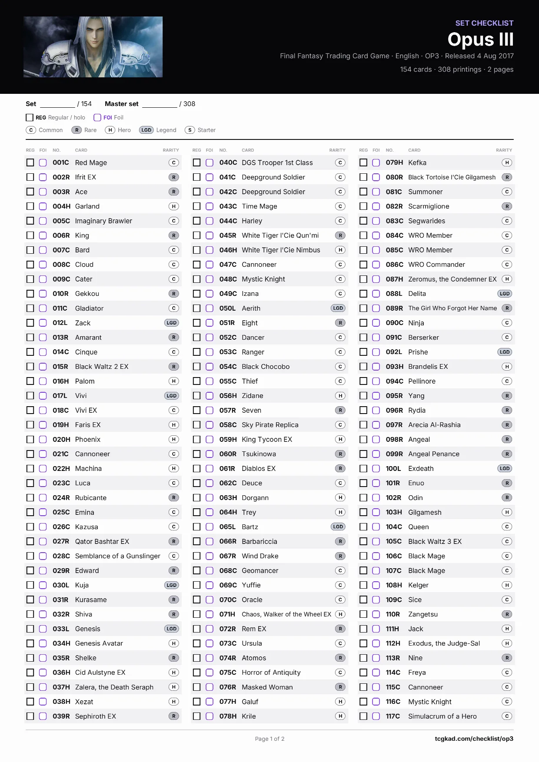Viewport: 539px width, 762px height.
Task: Click the Common rarity badge for Red Mage
Action: pyautogui.click(x=173, y=162)
